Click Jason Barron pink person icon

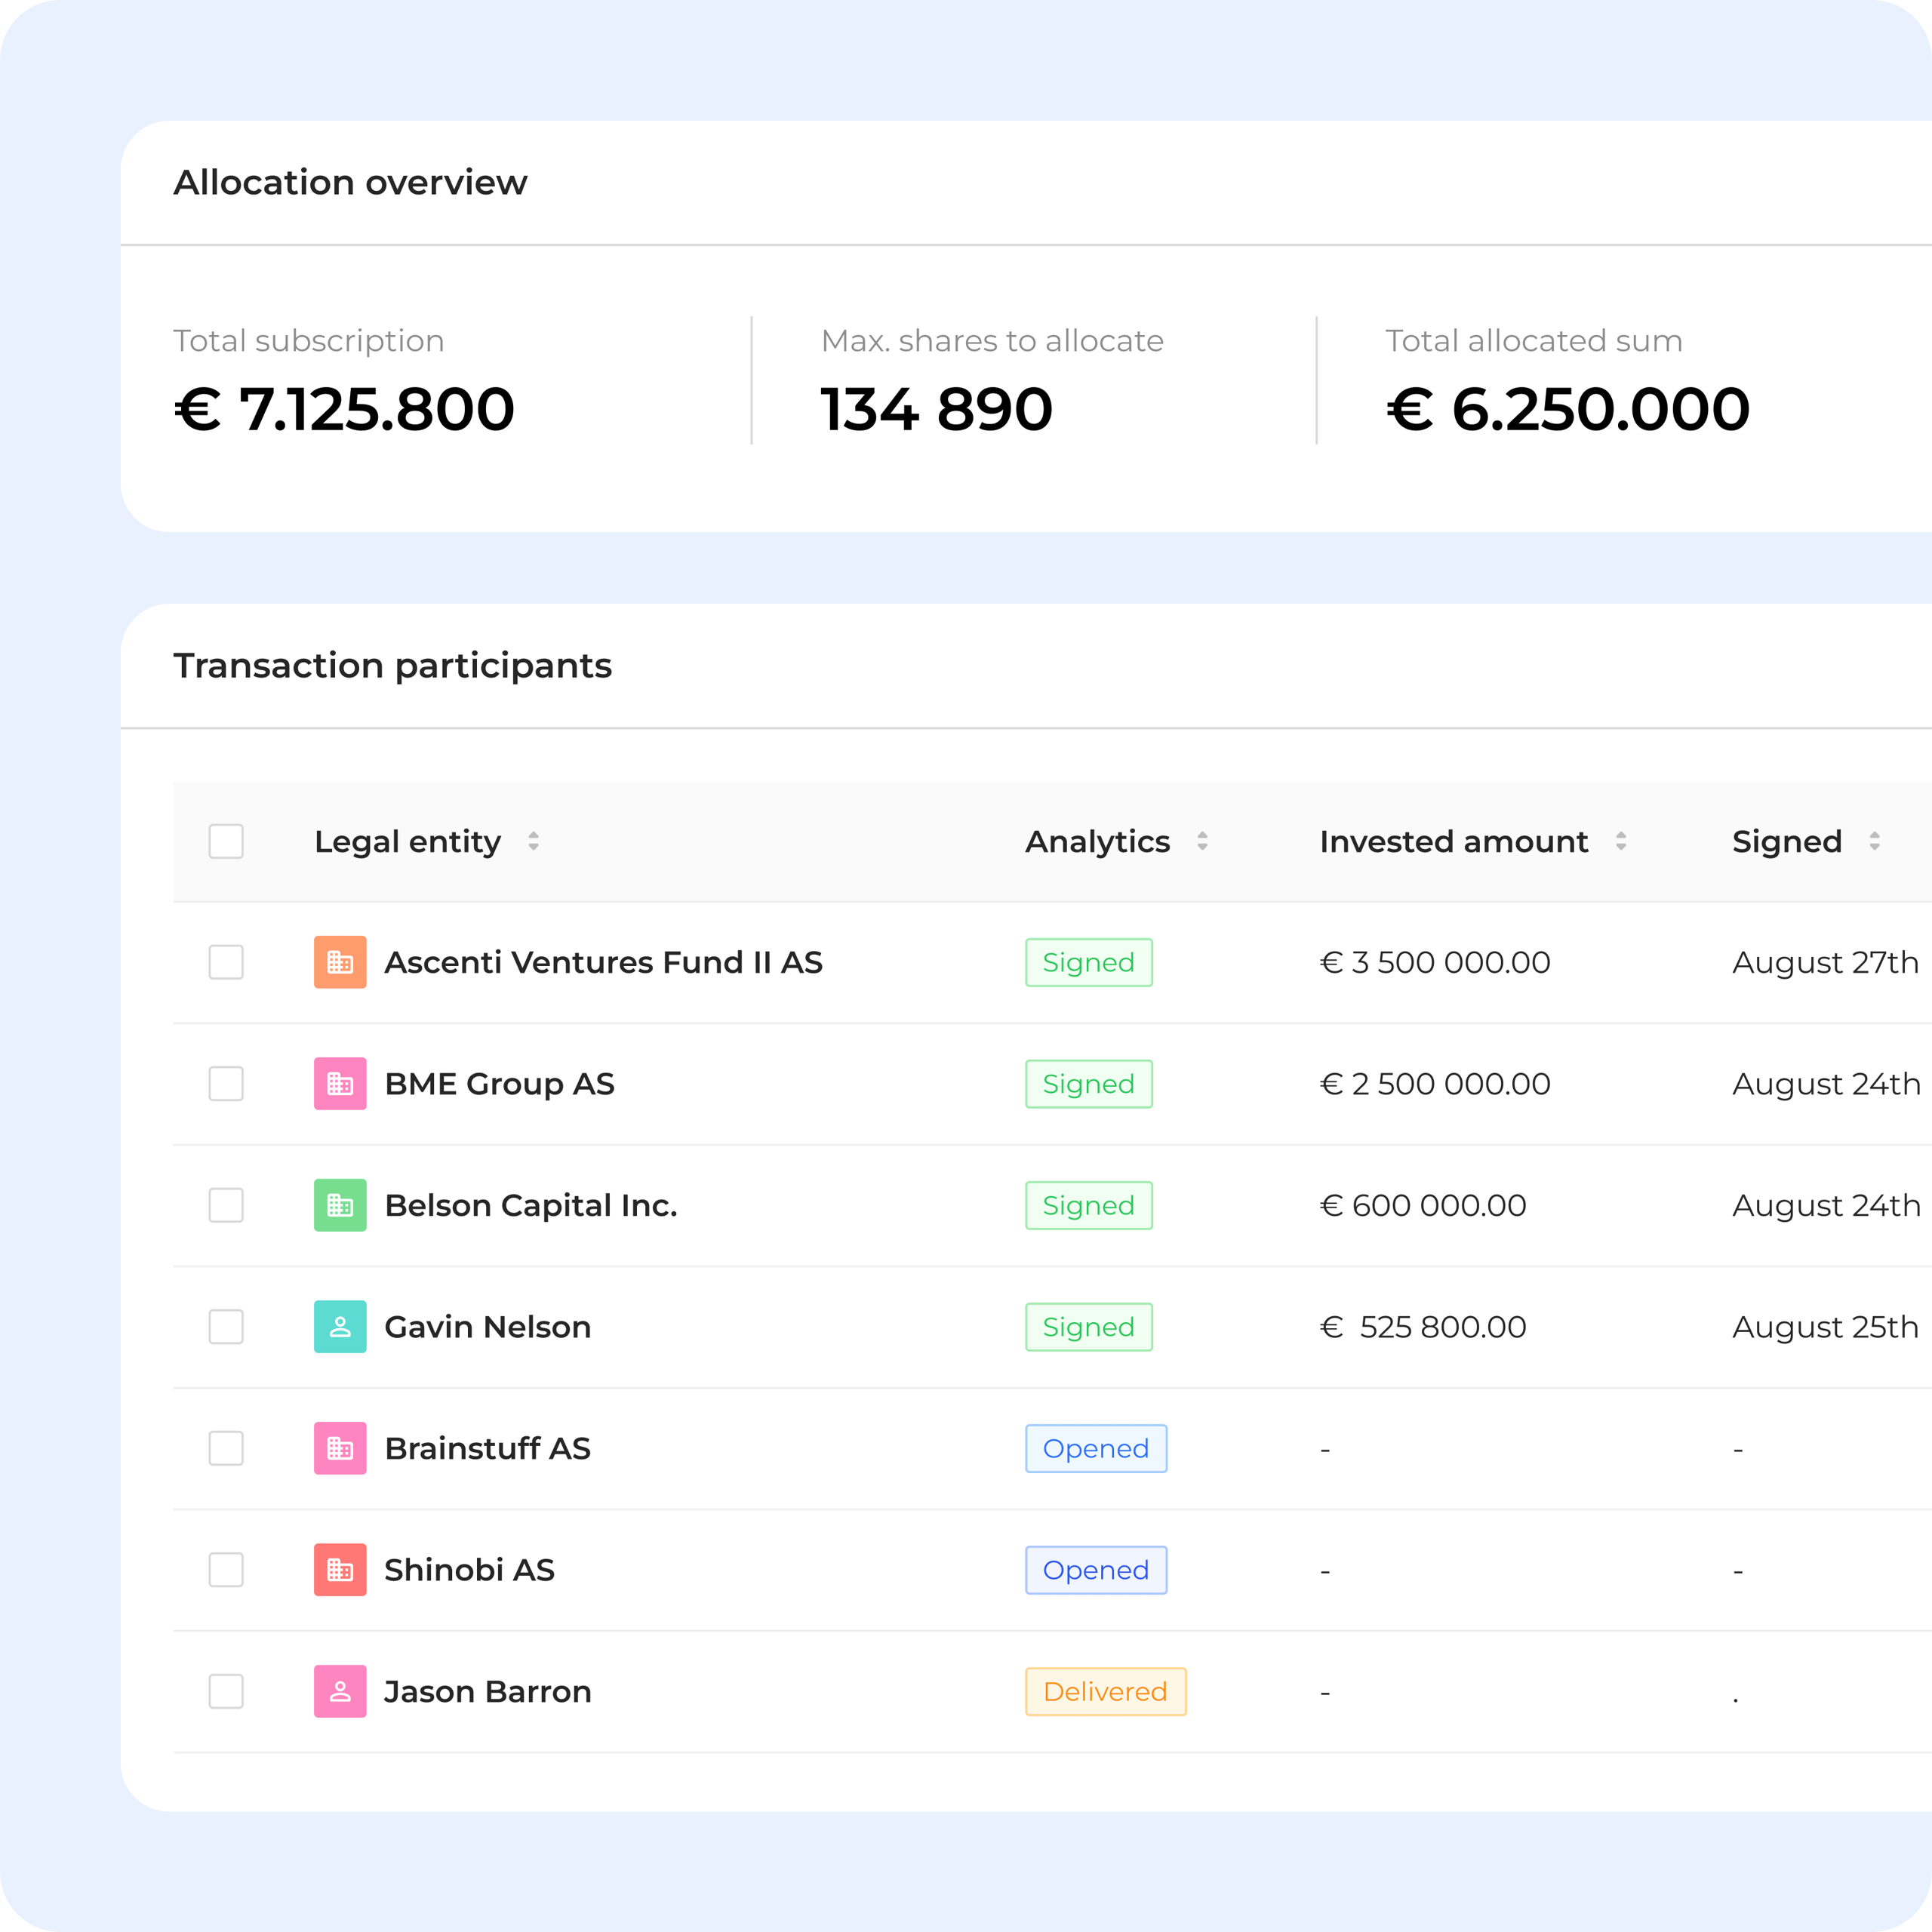click(x=340, y=1691)
